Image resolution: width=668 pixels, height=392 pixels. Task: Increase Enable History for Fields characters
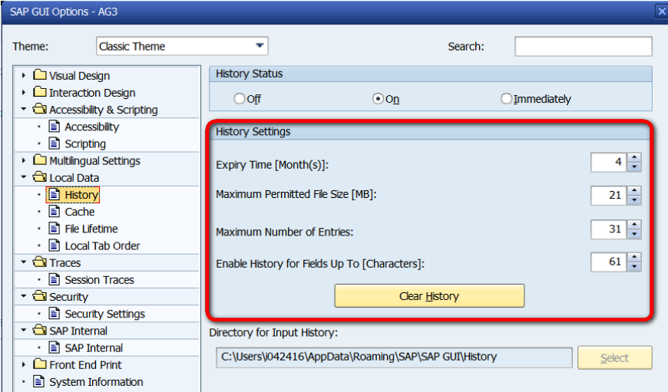pyautogui.click(x=634, y=257)
